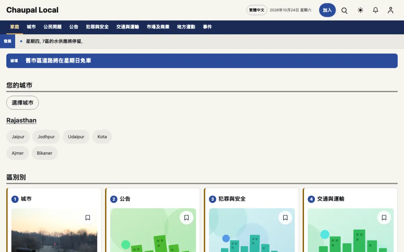The width and height of the screenshot is (404, 252).
Task: Click the 破壞 label in the banner
Action: tap(14, 61)
